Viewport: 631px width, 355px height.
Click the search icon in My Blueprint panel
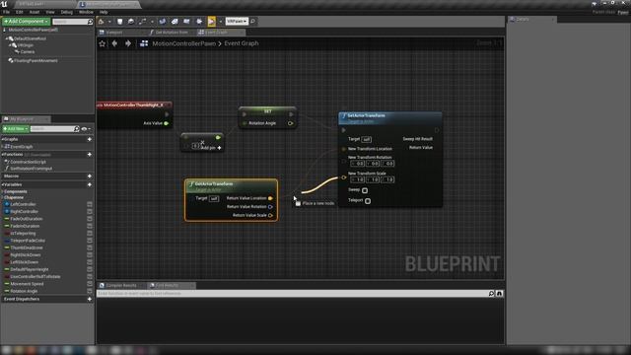click(x=77, y=129)
